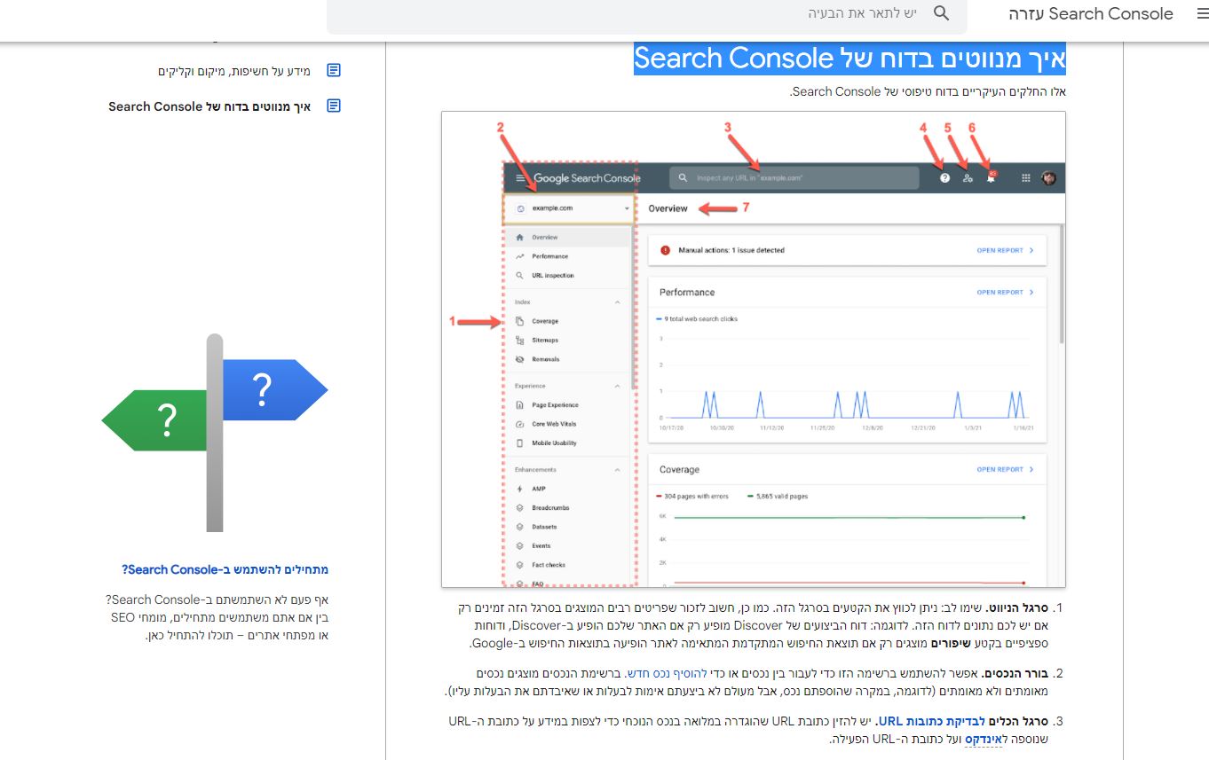Open 'מידע על חשיפות, מיקום וקליקים' article

click(x=234, y=70)
